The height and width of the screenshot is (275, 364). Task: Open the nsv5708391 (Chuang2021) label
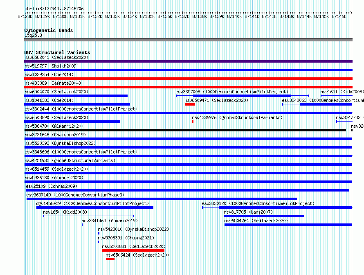pos(126,238)
